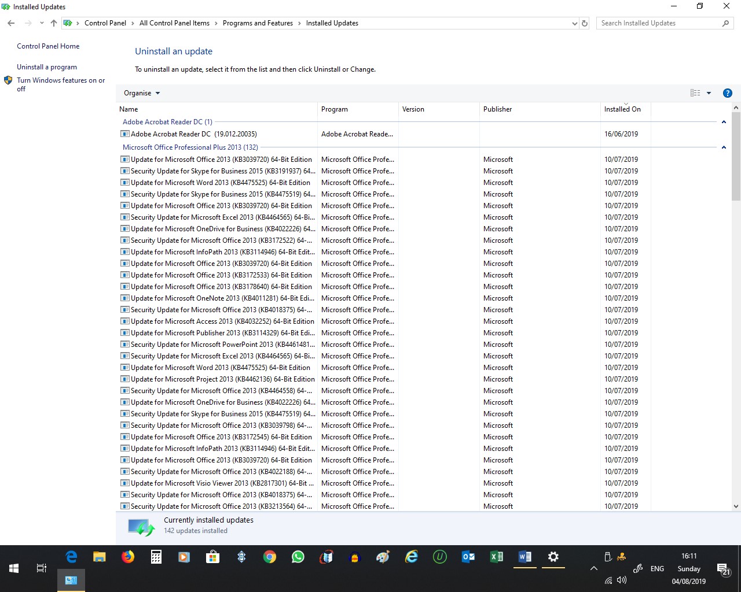Screen dimensions: 741x592
Task: Sort by the Version column header
Action: click(439, 109)
